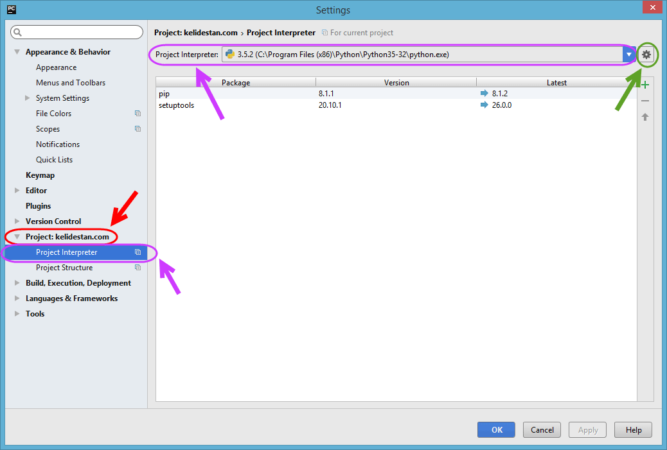The height and width of the screenshot is (450, 667).
Task: Click pip version 8.1.1 cell
Action: 326,94
